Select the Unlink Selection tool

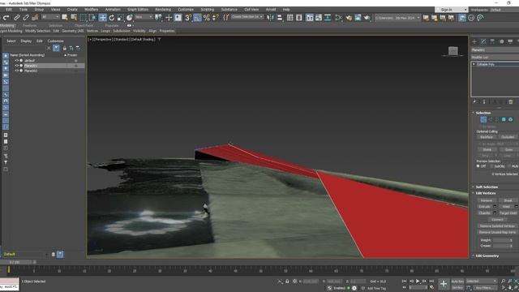[25, 18]
